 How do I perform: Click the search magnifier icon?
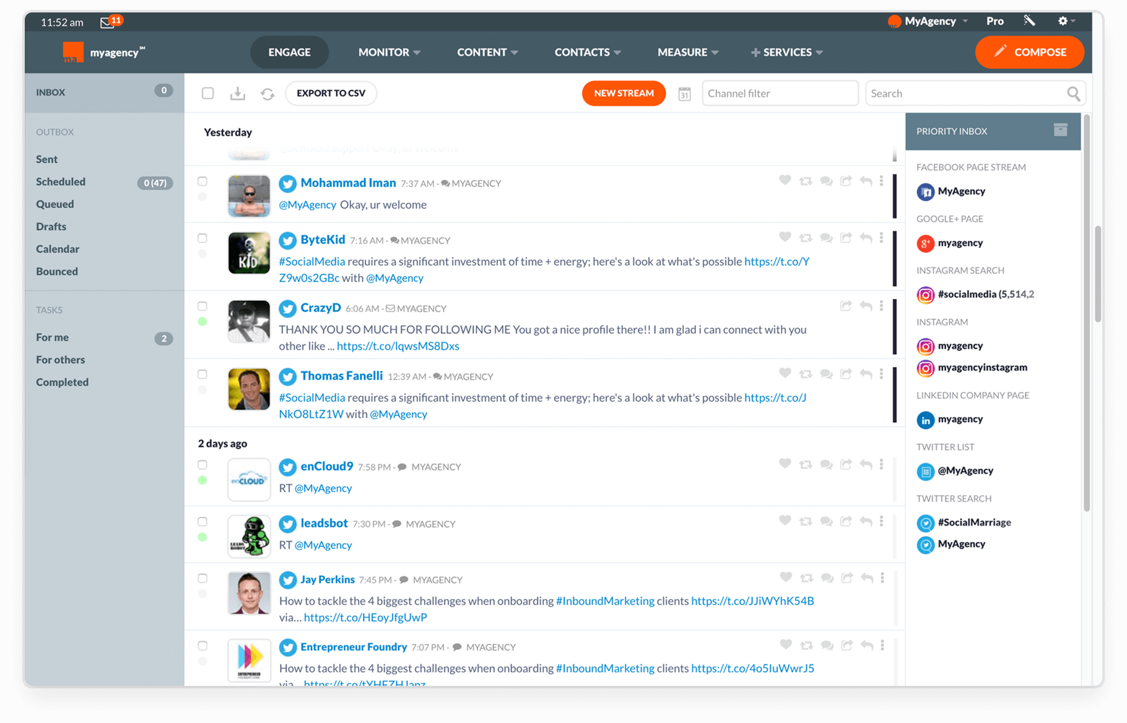1073,93
